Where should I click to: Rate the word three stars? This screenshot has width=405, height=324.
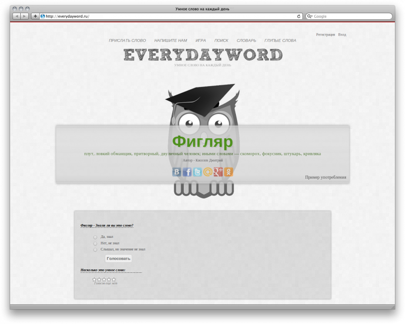104,279
